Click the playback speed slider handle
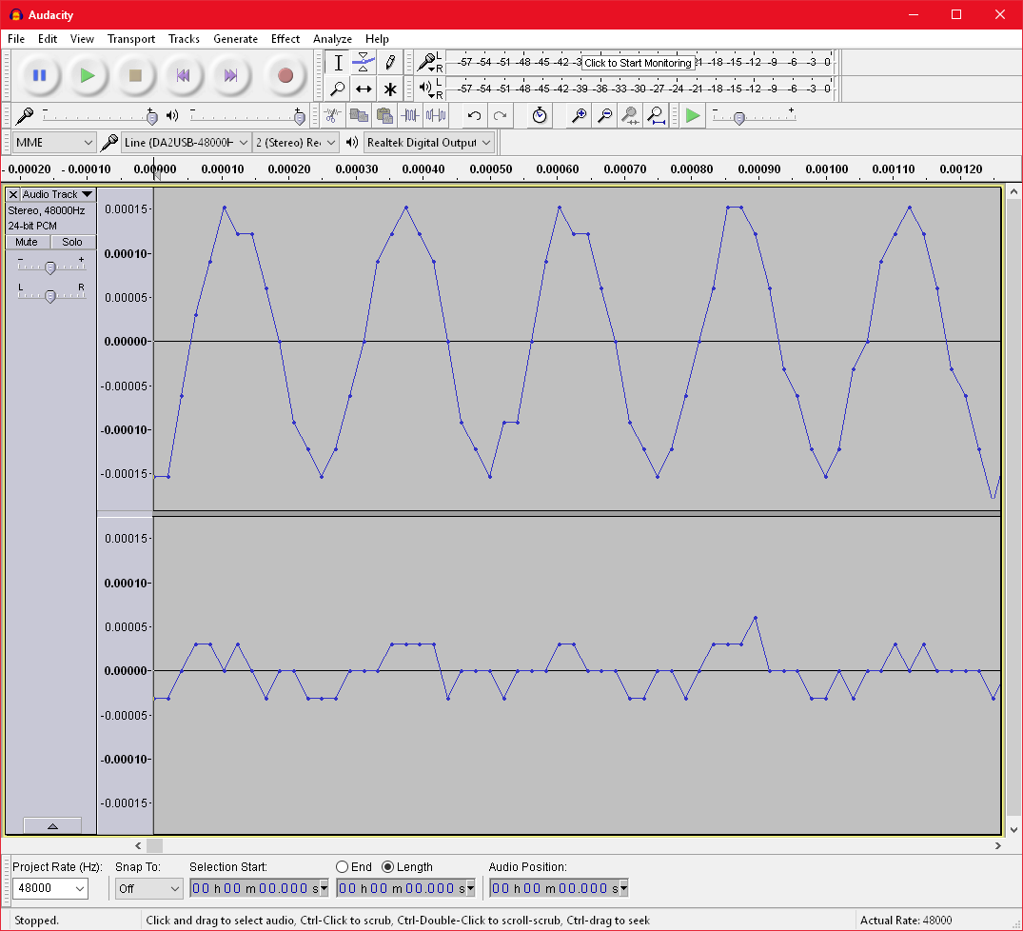Image resolution: width=1023 pixels, height=931 pixels. point(739,119)
